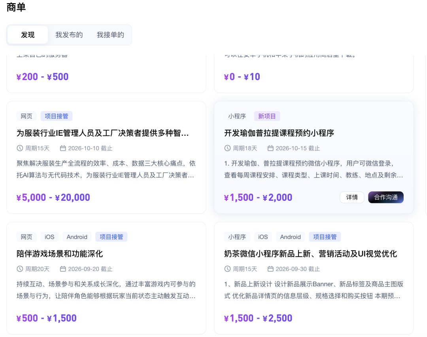Open 开发瑜伽普拉提课程预约小程序 project title
The height and width of the screenshot is (337, 427).
click(x=279, y=133)
